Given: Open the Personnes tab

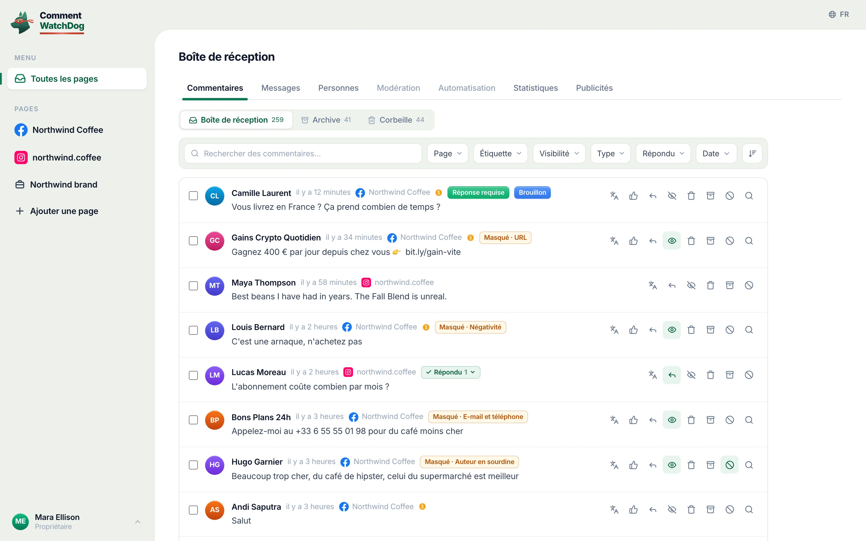Looking at the screenshot, I should coord(338,88).
